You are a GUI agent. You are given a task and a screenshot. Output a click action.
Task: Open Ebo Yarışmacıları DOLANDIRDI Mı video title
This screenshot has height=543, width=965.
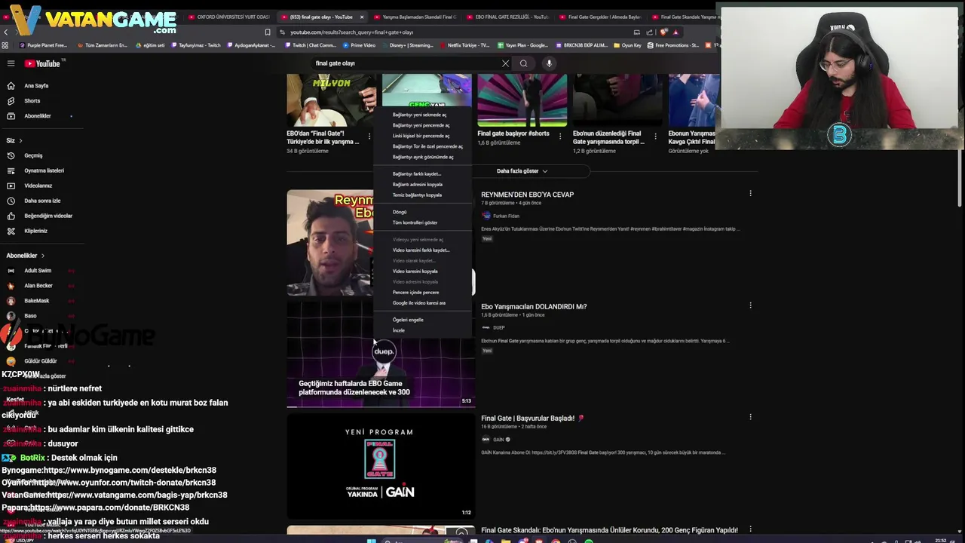534,306
